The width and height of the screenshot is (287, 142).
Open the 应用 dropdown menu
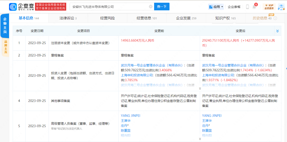[216, 7]
